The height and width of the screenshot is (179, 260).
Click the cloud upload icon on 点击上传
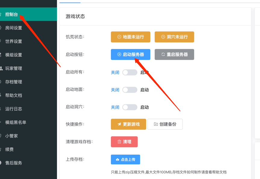[x=117, y=159]
